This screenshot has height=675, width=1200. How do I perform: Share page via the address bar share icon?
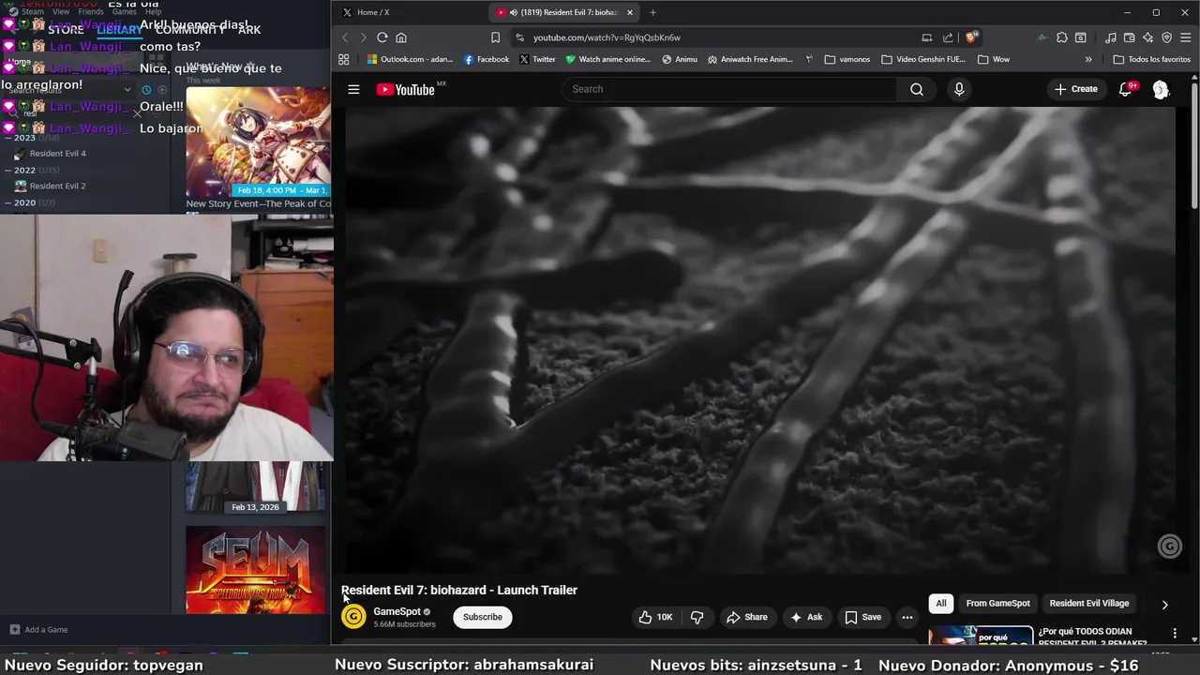(948, 37)
